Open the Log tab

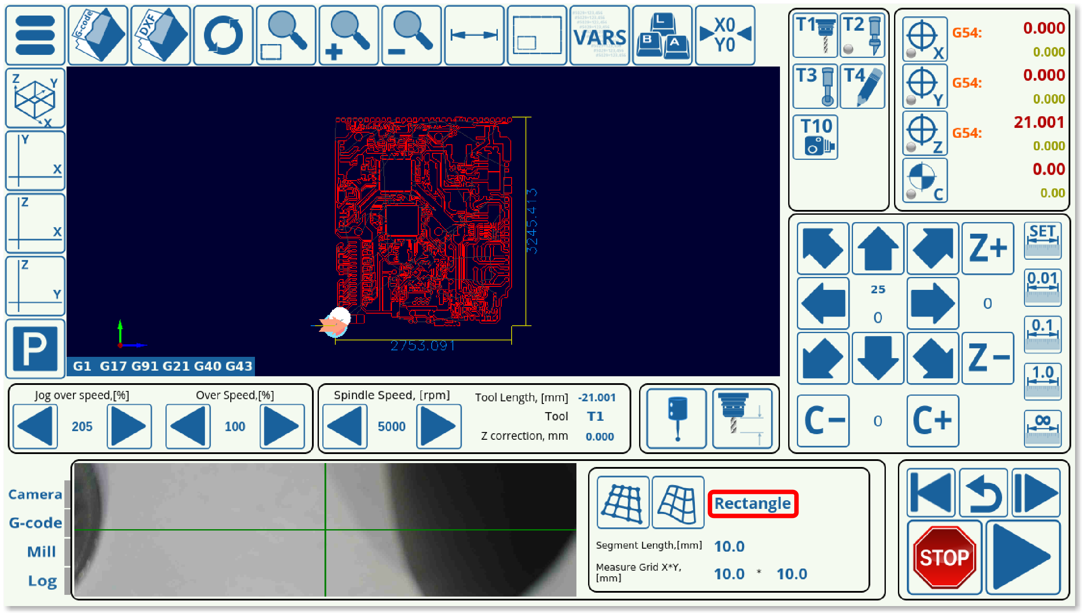point(42,581)
